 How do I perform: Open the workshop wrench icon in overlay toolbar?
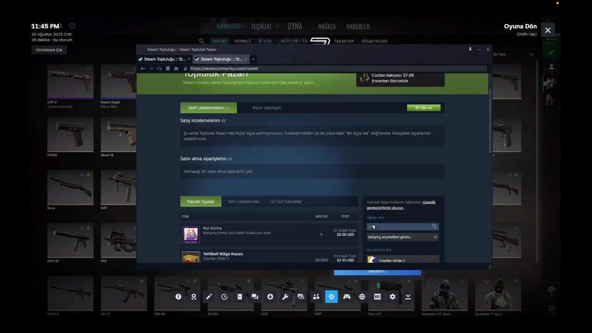[285, 296]
